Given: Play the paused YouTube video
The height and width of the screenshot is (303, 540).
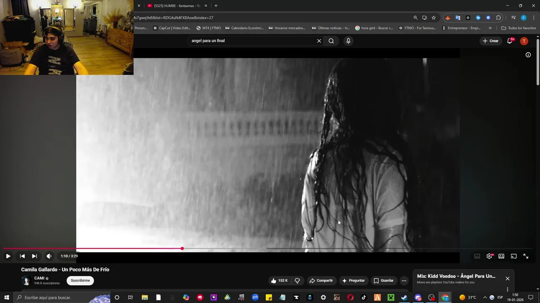Looking at the screenshot, I should pyautogui.click(x=8, y=256).
